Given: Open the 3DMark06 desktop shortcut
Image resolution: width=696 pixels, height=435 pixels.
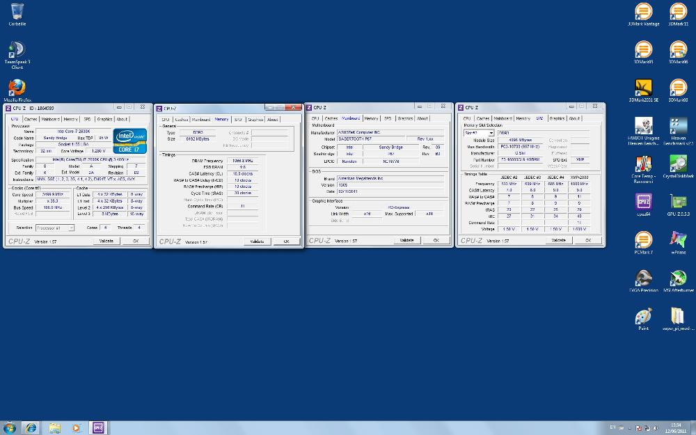Looking at the screenshot, I should 678,52.
